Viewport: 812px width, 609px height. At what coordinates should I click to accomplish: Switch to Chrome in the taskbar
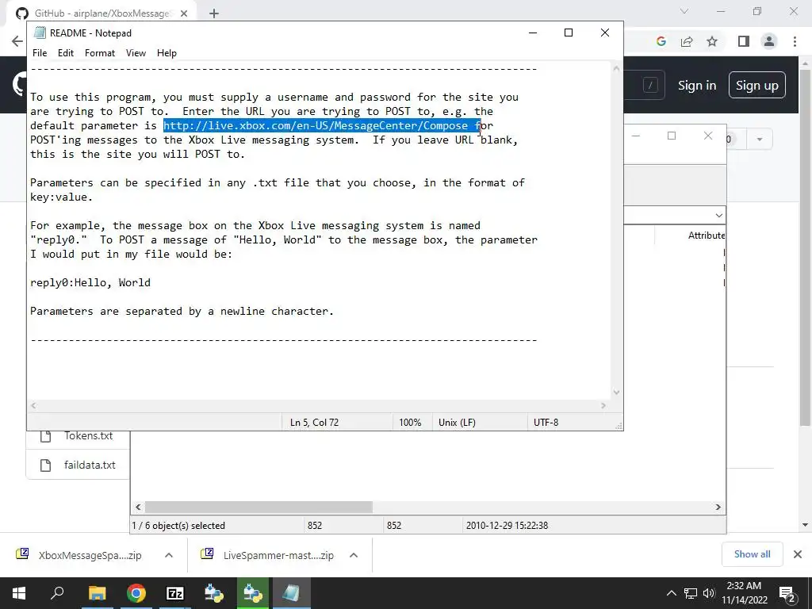(x=136, y=593)
